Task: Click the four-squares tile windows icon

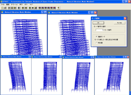Action: click(x=33, y=8)
